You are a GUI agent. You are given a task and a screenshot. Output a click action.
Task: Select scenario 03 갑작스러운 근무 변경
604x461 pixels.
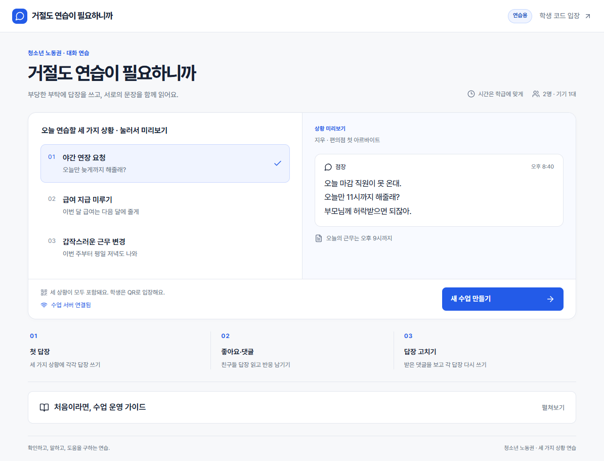click(x=165, y=247)
